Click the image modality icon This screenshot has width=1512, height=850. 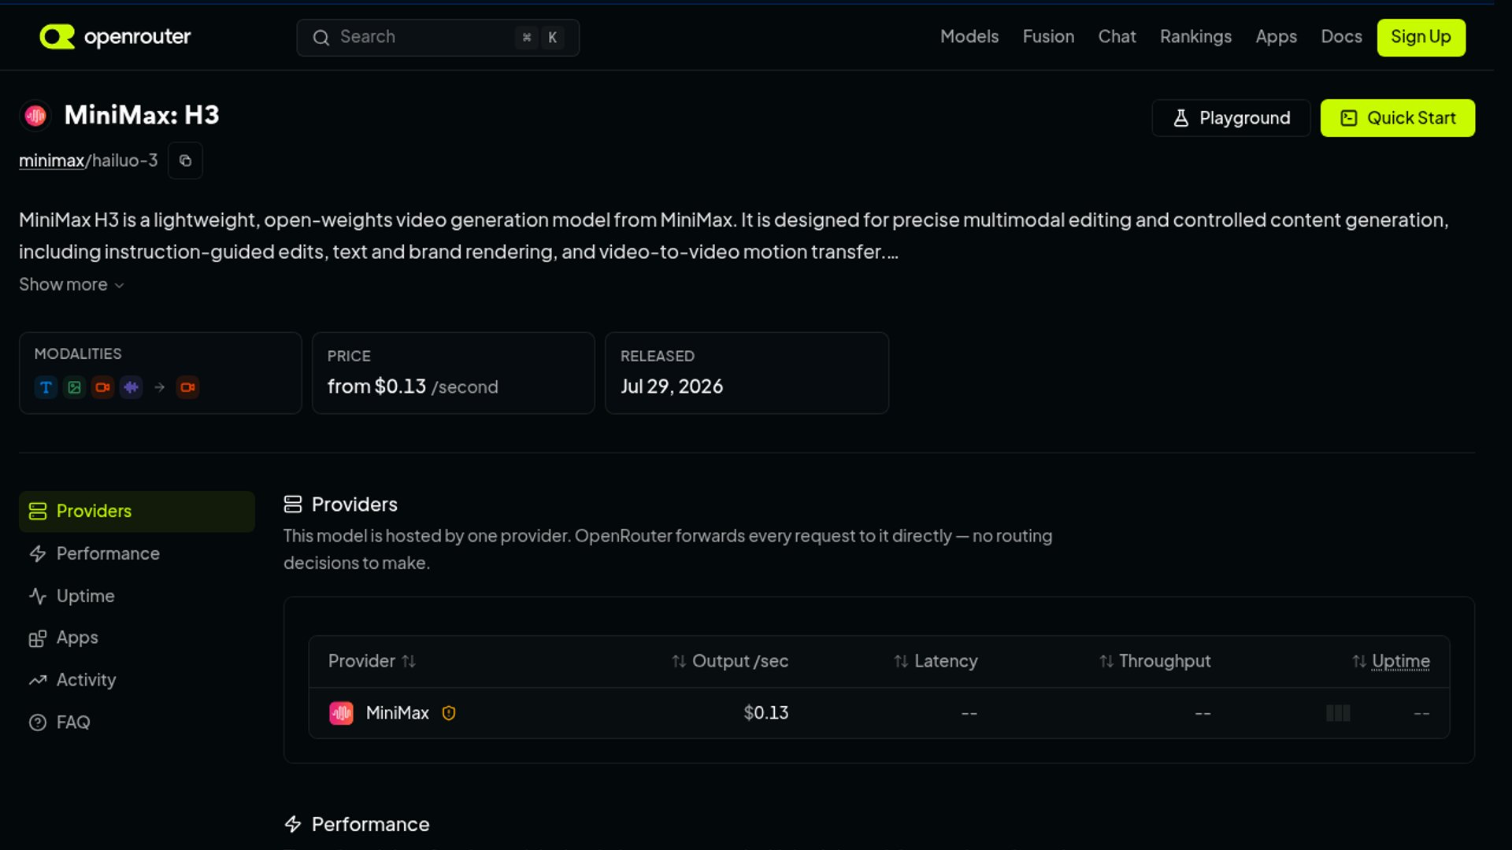74,387
